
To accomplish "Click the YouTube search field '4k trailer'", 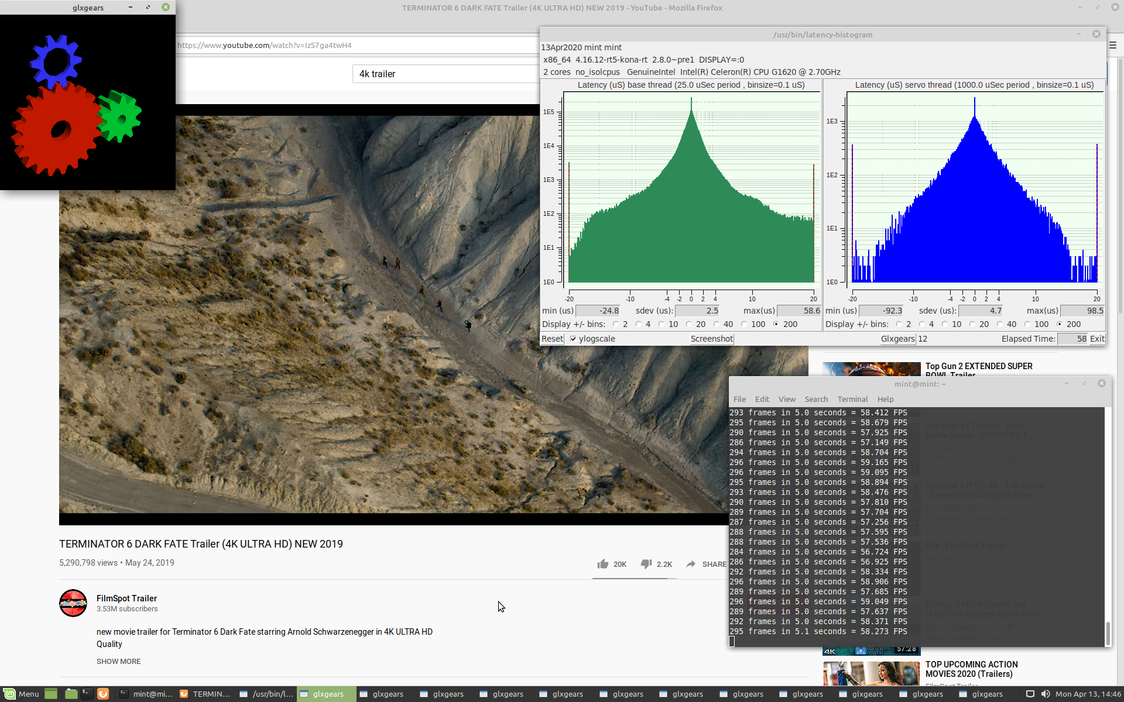I will pos(446,74).
